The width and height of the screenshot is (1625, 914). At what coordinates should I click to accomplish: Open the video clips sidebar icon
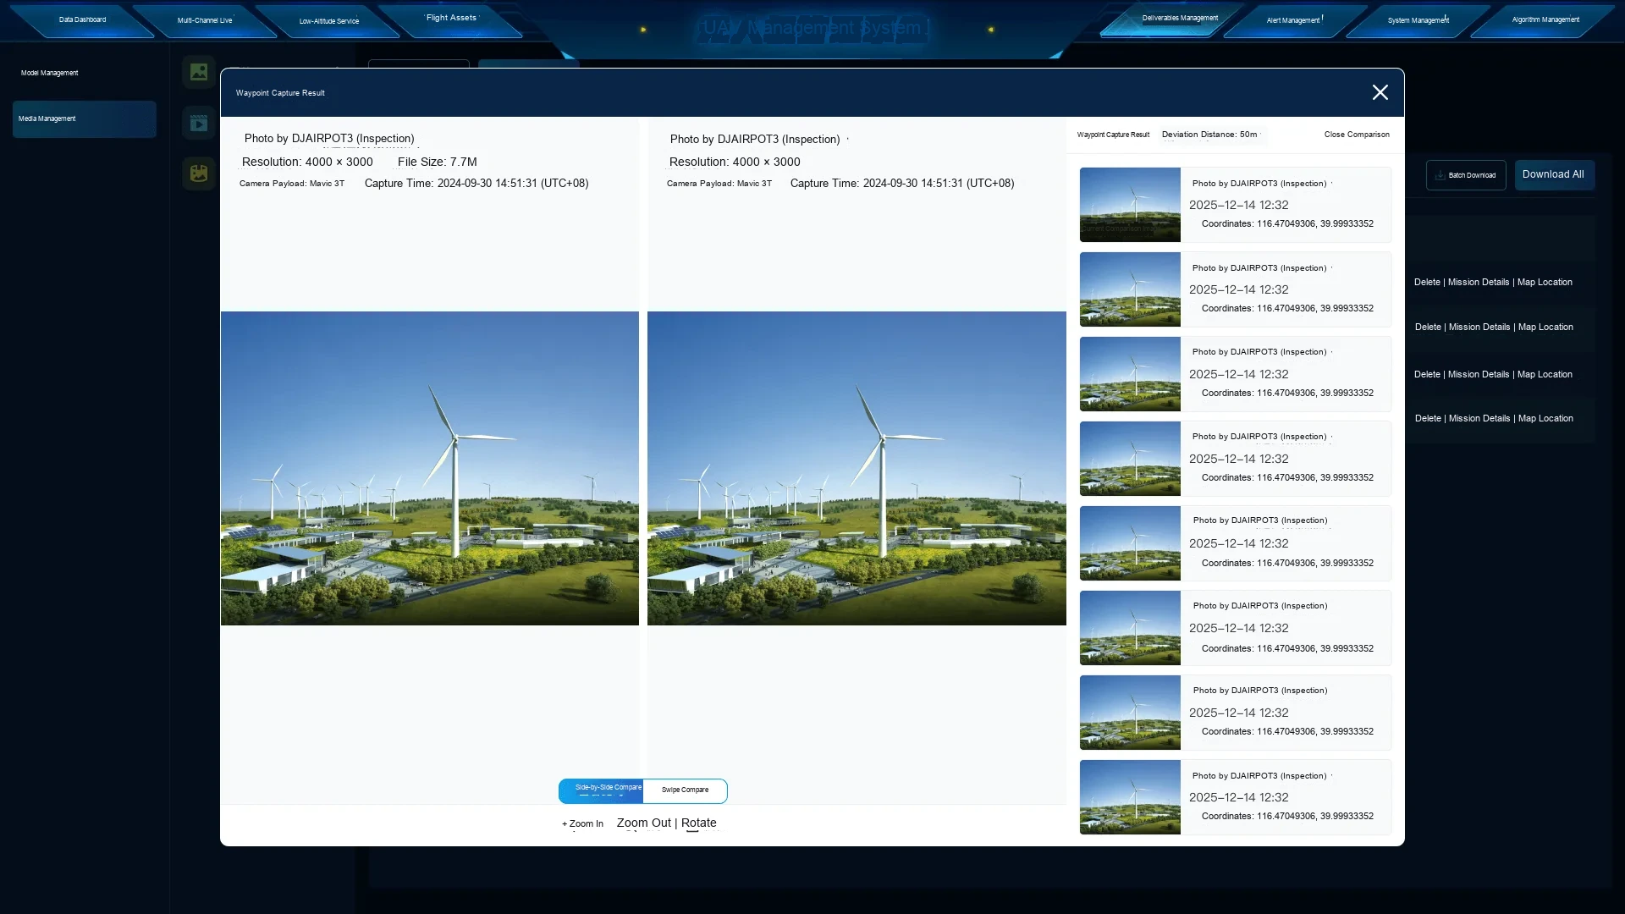tap(199, 124)
